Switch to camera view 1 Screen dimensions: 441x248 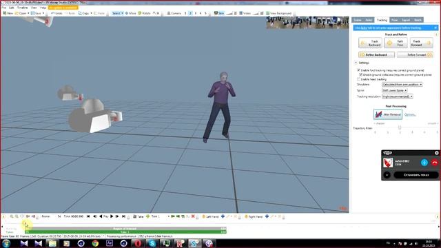185,13
